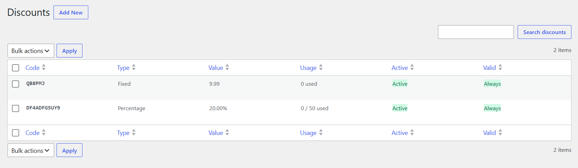The height and width of the screenshot is (168, 578).
Task: Click the sort arrows next to footer Valid
Action: (500, 133)
